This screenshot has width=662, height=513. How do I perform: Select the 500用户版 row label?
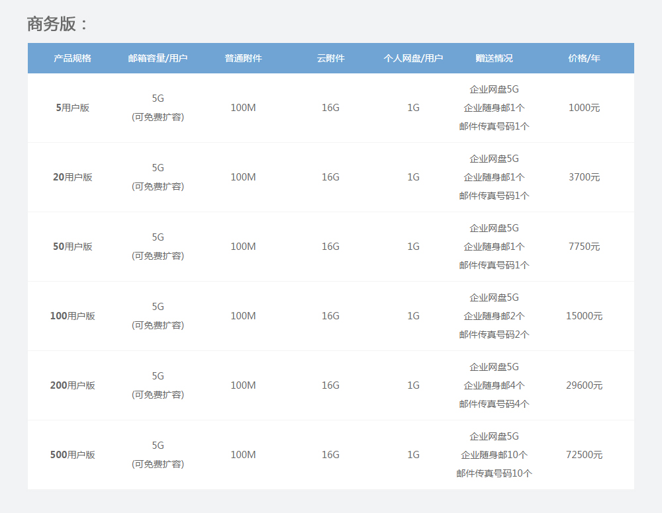point(73,455)
